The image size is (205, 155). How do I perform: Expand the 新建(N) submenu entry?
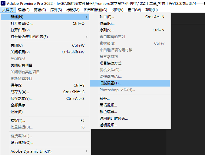(17, 17)
